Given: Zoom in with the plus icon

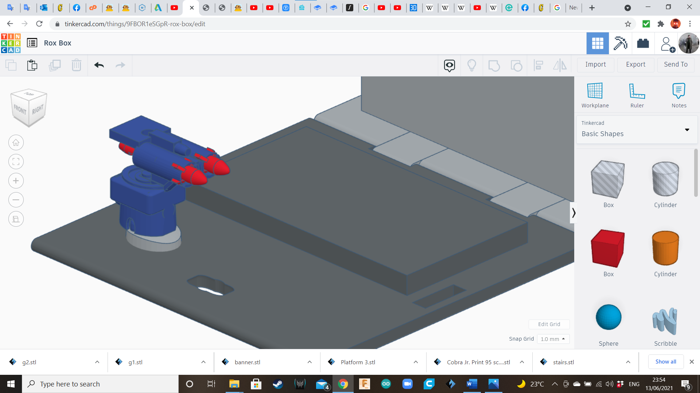Looking at the screenshot, I should pyautogui.click(x=16, y=181).
